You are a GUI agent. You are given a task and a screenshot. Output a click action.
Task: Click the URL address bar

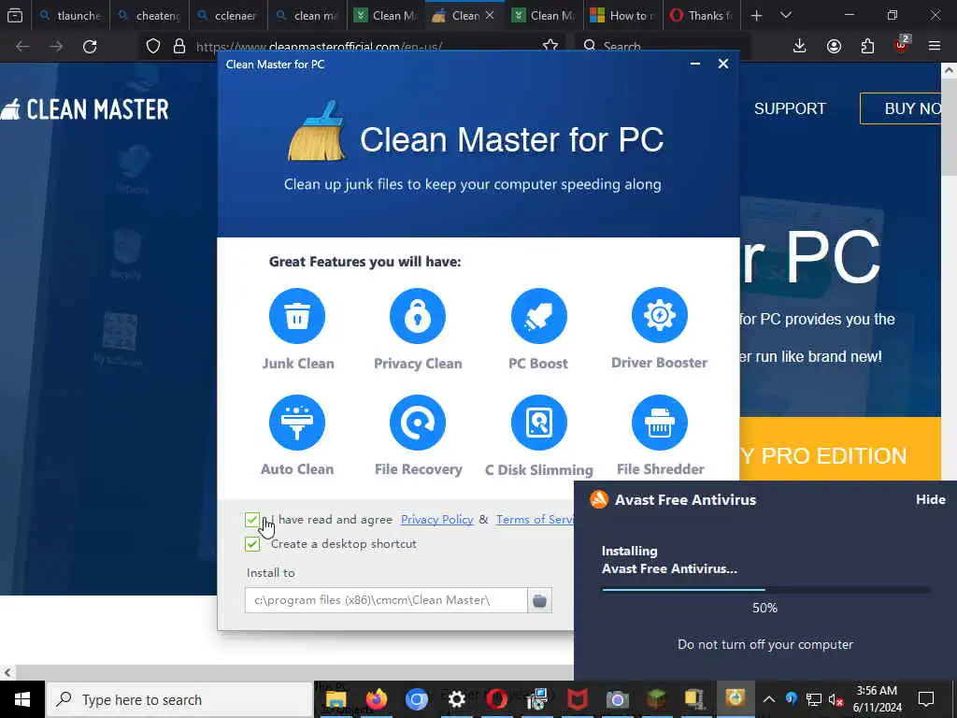[354, 46]
